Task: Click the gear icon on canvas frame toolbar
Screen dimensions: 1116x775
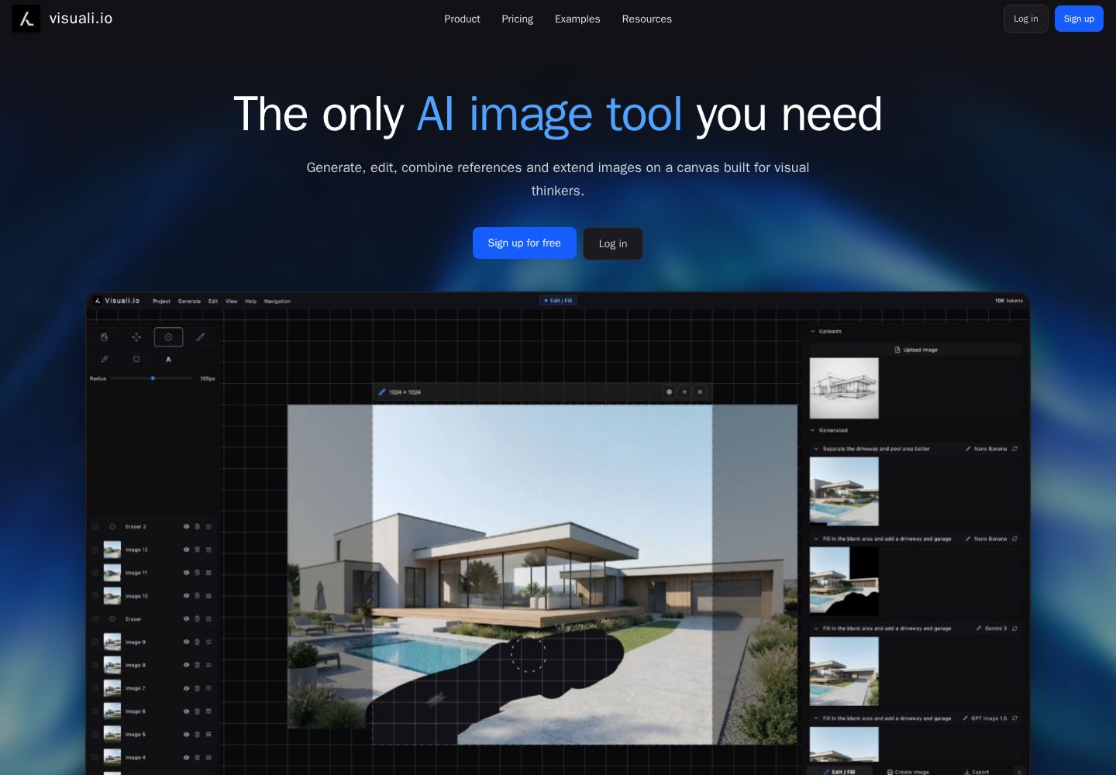Action: [669, 392]
